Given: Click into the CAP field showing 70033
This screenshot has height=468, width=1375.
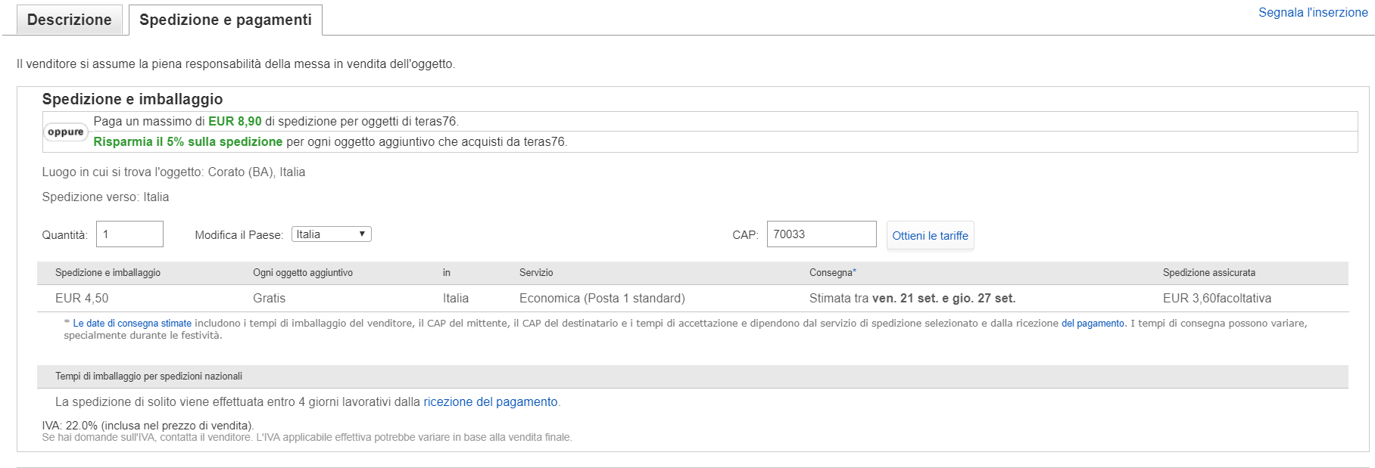Looking at the screenshot, I should click(821, 234).
